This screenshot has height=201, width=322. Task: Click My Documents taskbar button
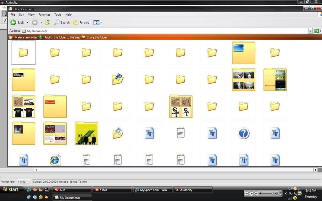72,198
